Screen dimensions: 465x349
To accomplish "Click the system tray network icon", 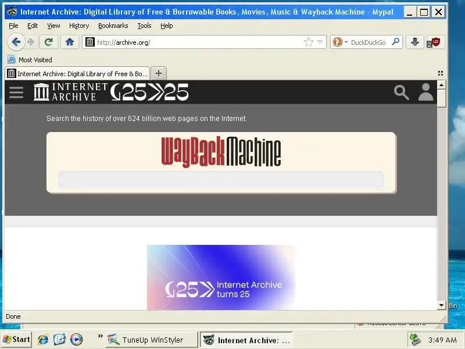I will point(415,340).
